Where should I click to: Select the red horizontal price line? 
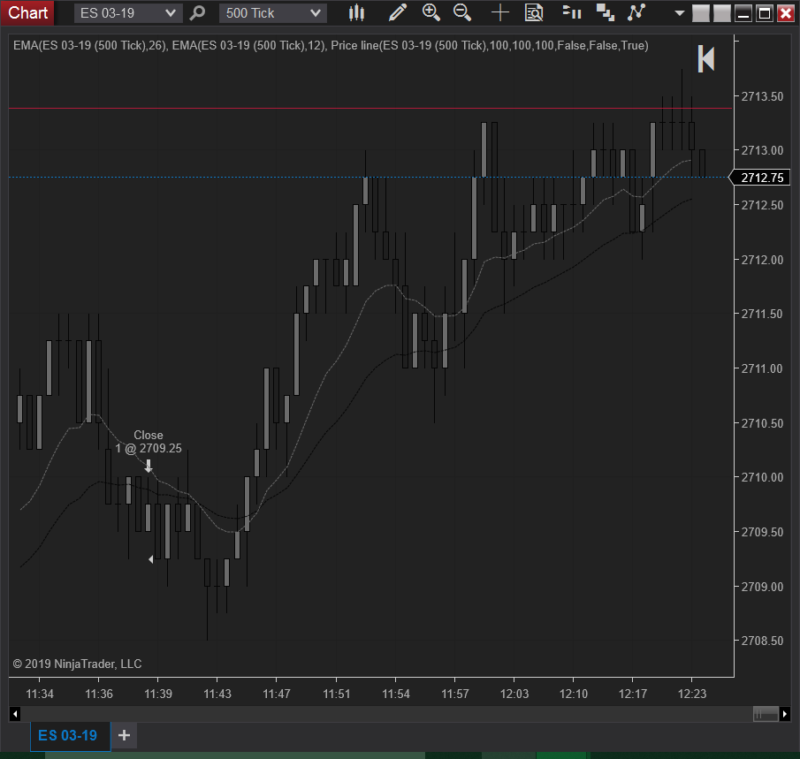(370, 108)
